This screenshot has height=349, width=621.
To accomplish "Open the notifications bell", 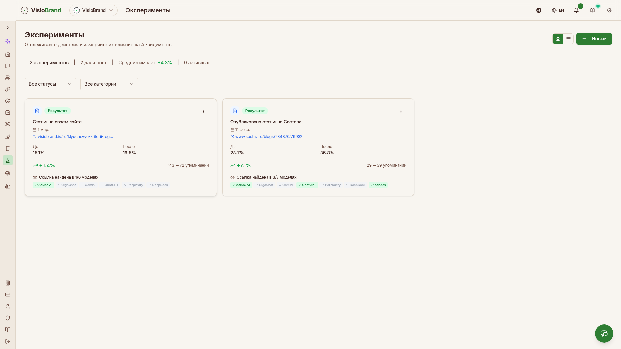I will [576, 10].
